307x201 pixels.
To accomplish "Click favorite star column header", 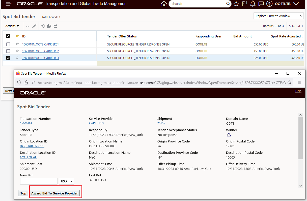I will tap(17, 36).
